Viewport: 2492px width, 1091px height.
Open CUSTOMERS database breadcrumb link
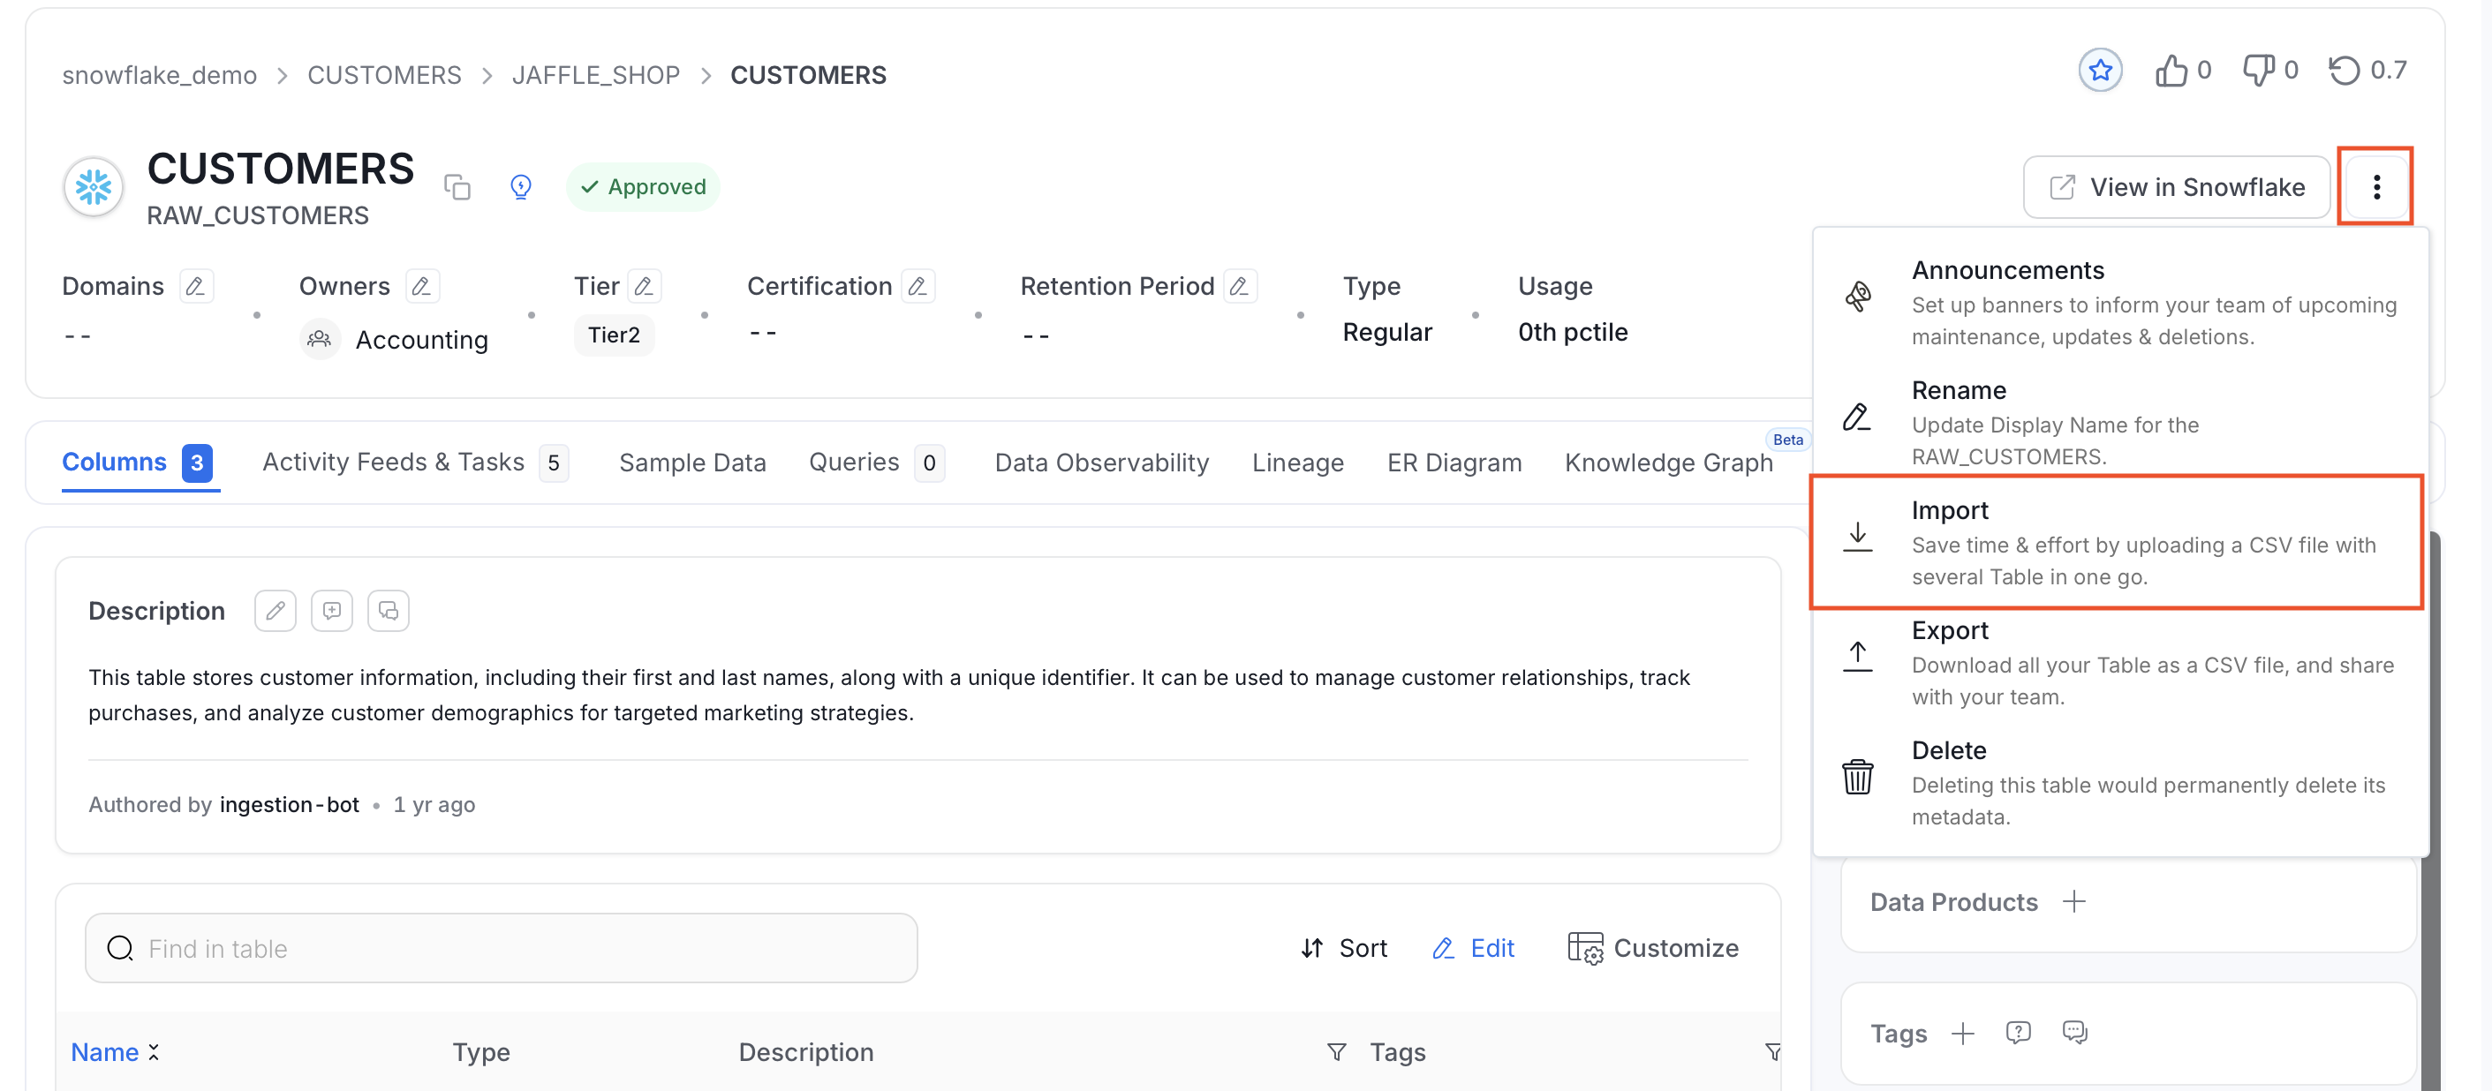tap(384, 74)
